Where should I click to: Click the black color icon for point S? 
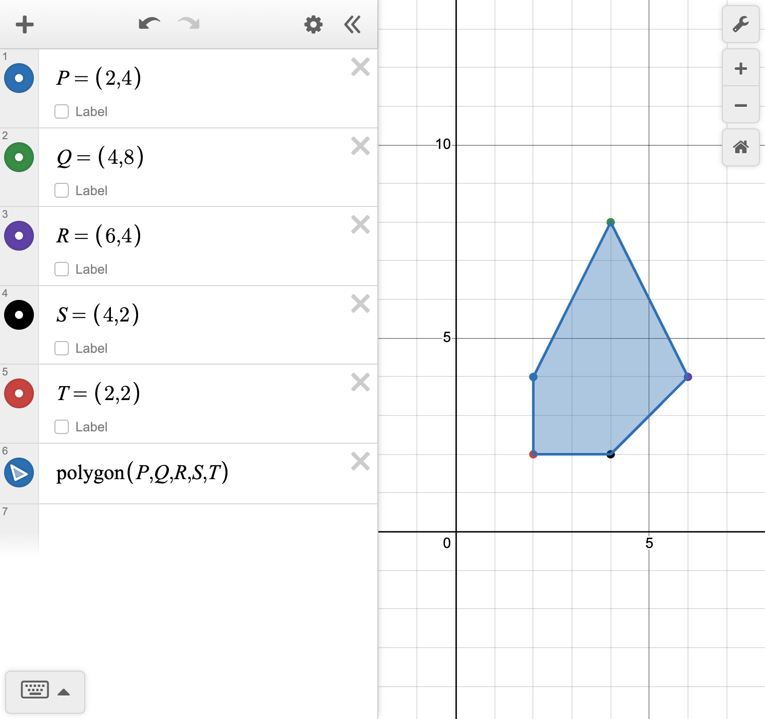tap(19, 315)
